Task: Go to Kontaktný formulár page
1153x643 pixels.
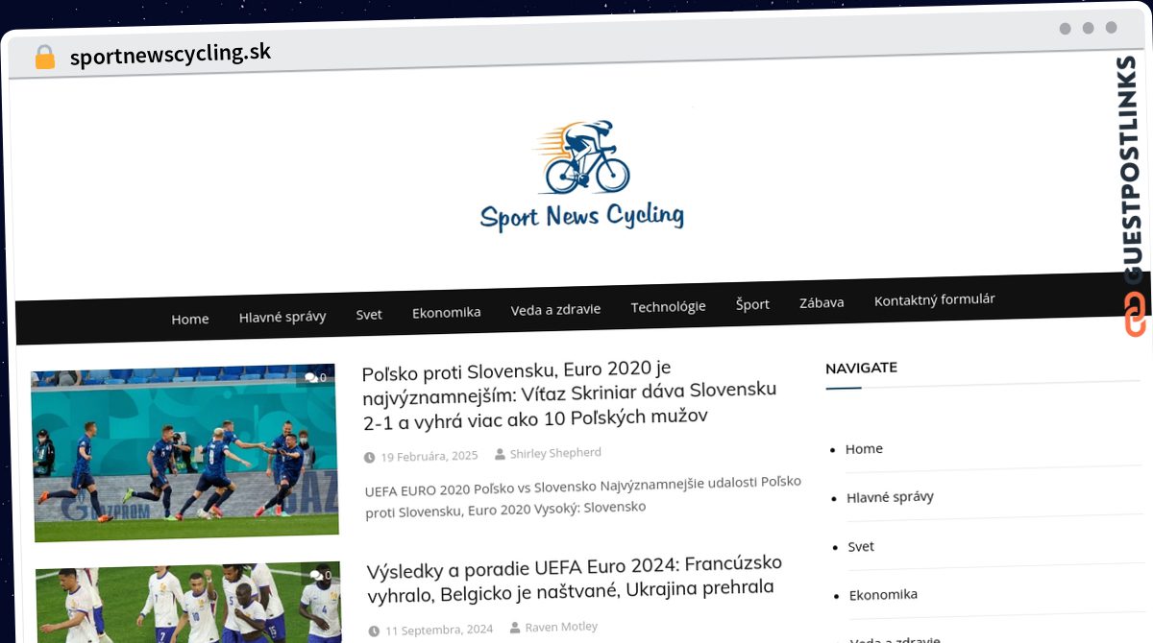Action: (x=934, y=300)
